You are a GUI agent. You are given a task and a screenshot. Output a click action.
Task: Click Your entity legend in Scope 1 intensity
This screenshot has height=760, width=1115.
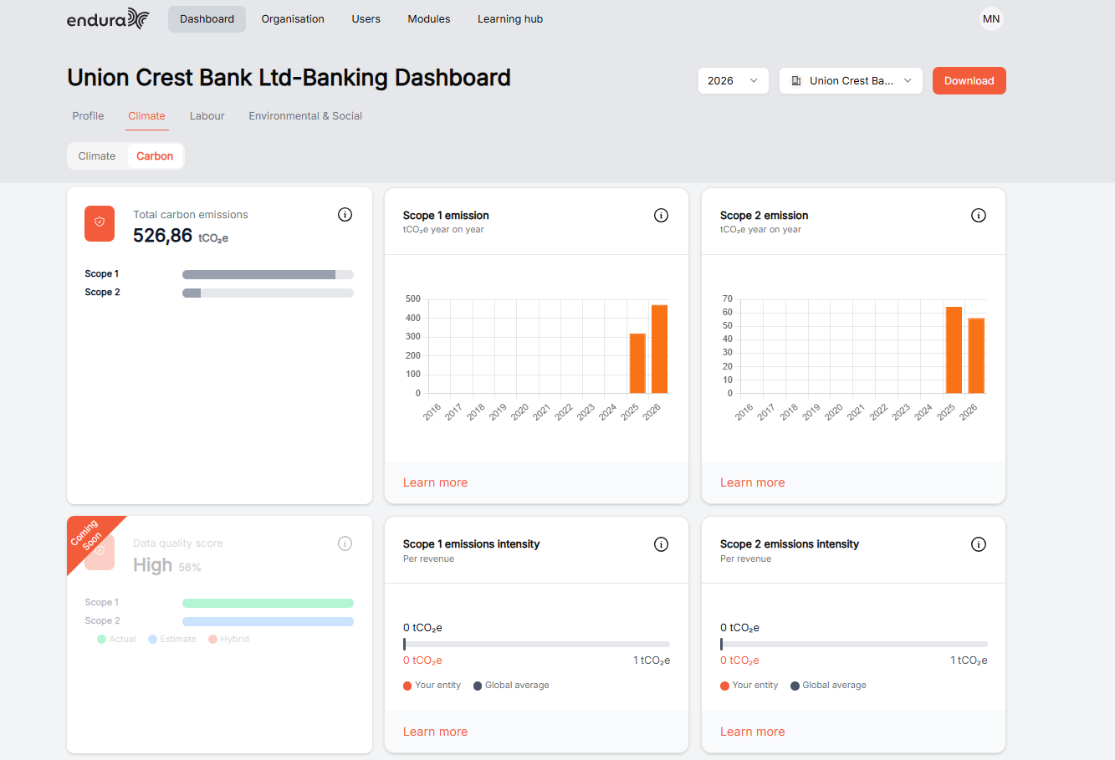tap(432, 686)
